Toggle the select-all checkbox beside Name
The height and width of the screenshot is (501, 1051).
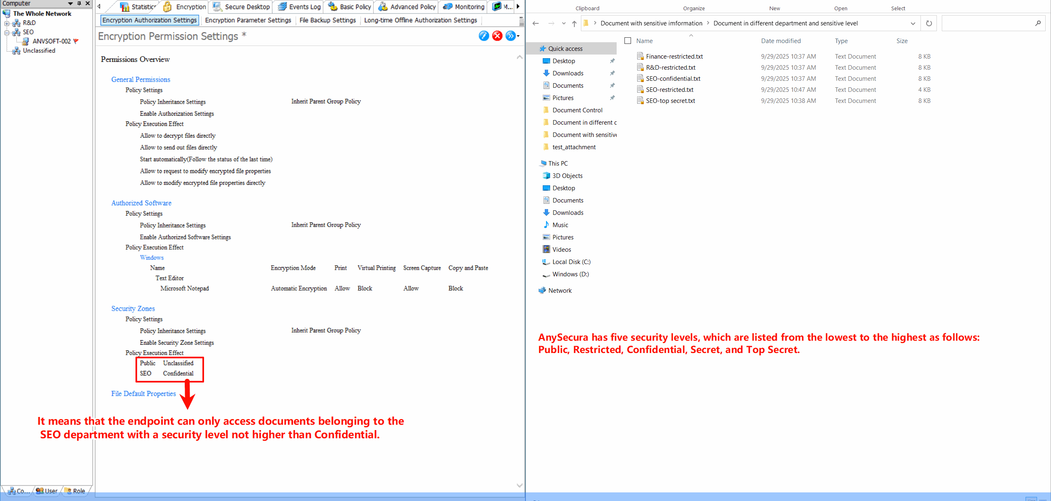(628, 41)
